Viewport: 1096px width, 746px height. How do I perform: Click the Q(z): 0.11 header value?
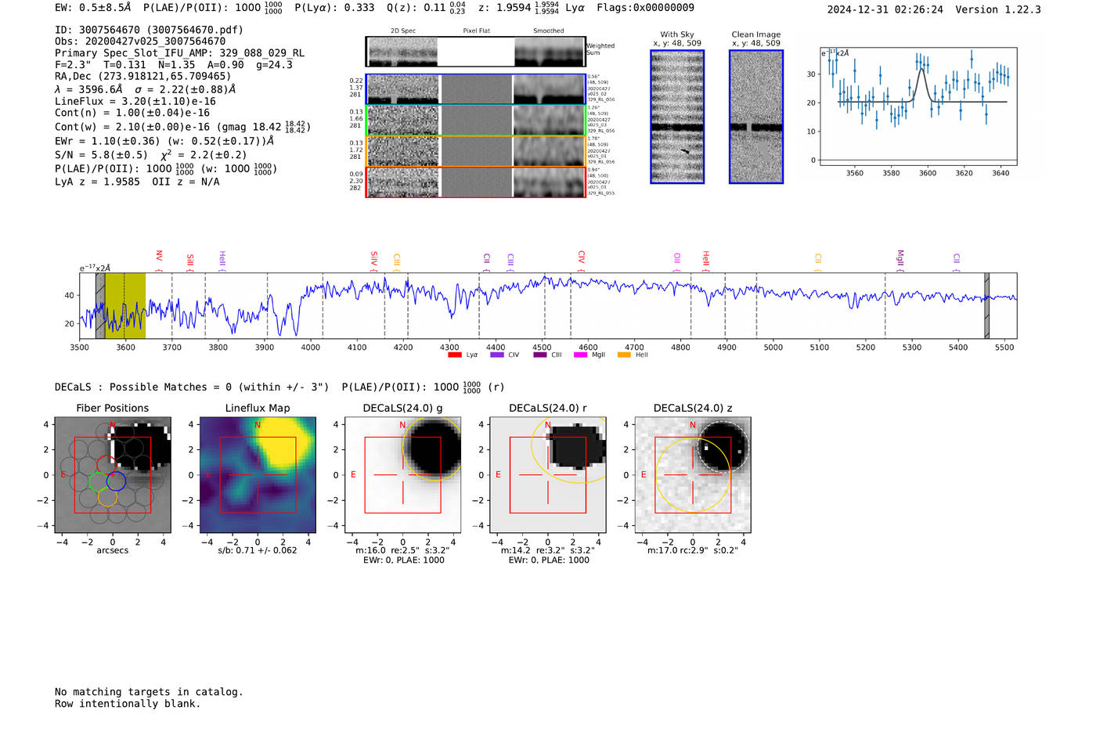pos(426,8)
